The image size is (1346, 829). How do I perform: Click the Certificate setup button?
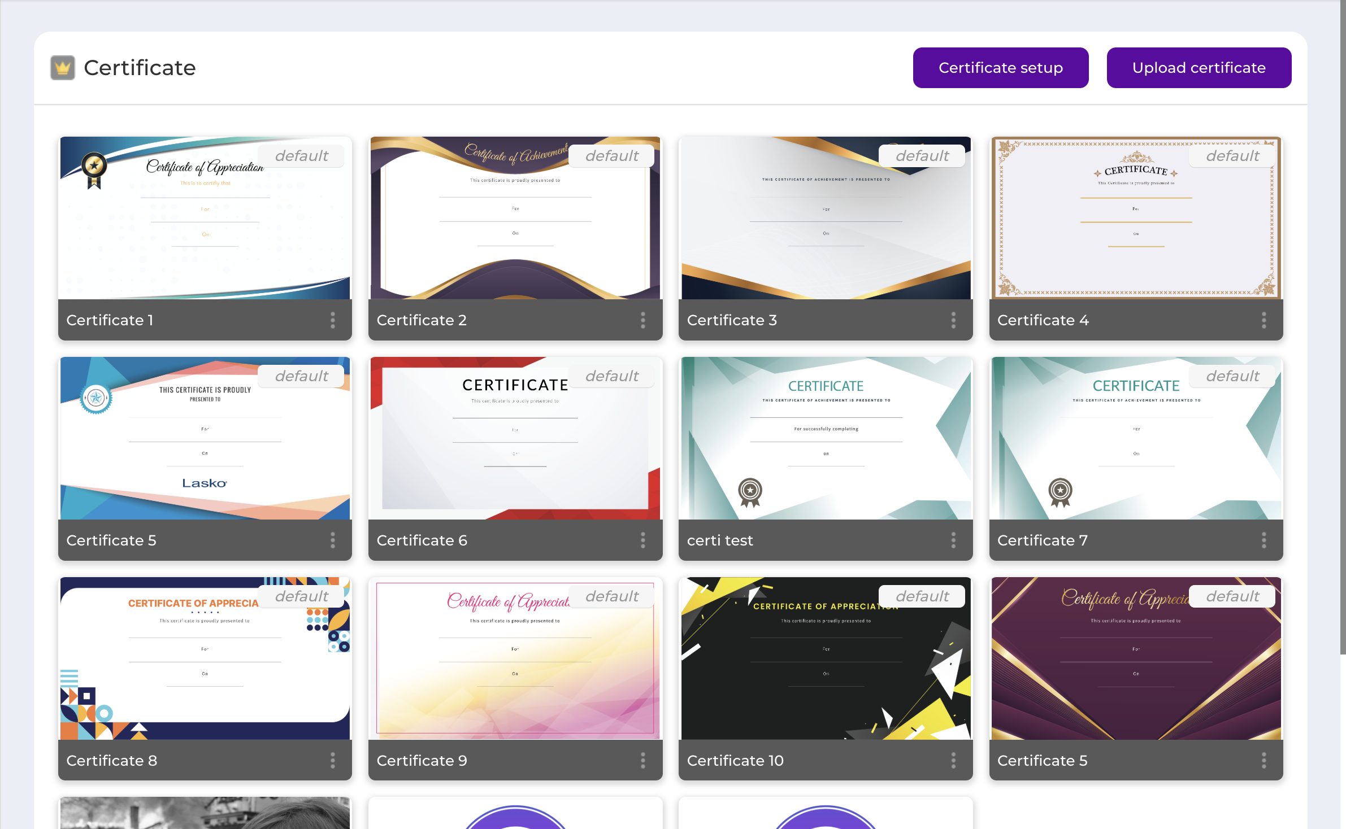1001,68
